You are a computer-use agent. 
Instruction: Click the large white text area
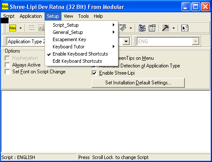pos(106,121)
